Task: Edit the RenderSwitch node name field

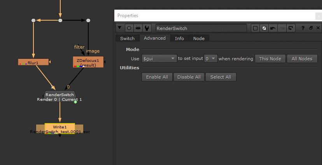Action: point(201,28)
